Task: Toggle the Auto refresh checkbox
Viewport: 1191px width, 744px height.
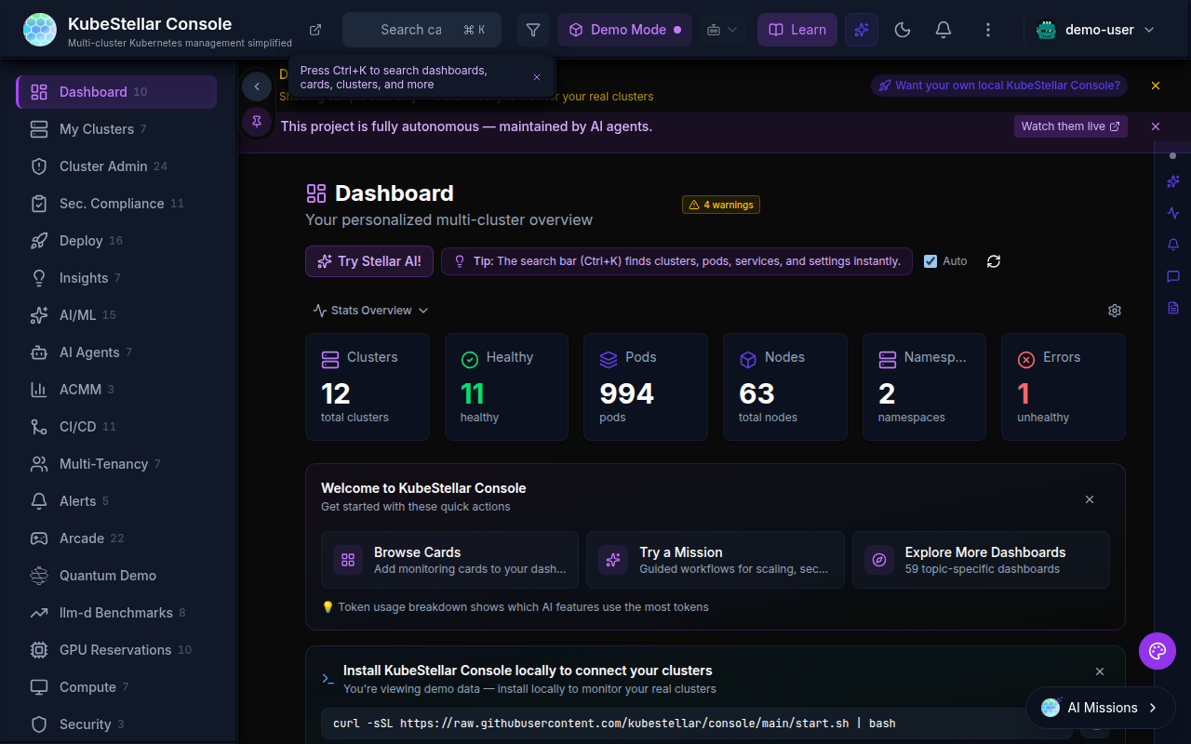Action: coord(930,261)
